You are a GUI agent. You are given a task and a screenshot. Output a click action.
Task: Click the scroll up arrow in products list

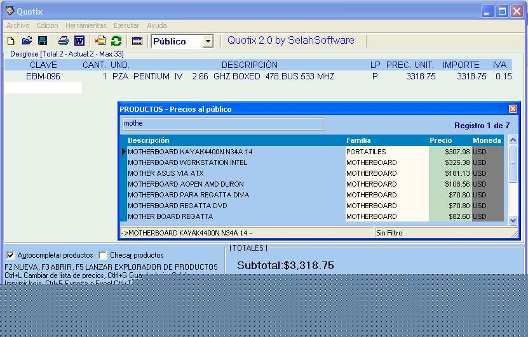(x=513, y=140)
